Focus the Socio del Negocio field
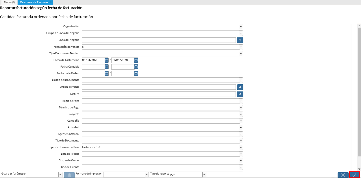 [x=159, y=40]
